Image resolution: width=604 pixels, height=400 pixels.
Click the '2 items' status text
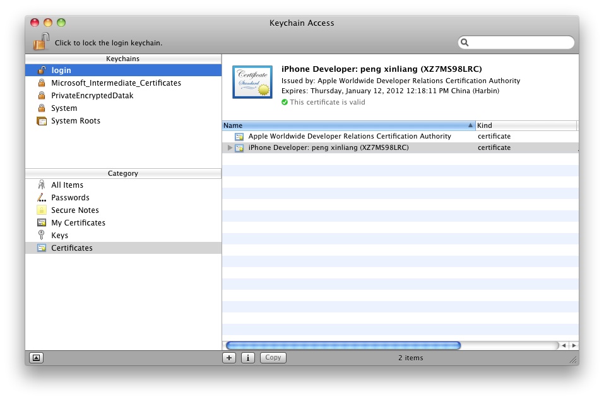[411, 358]
